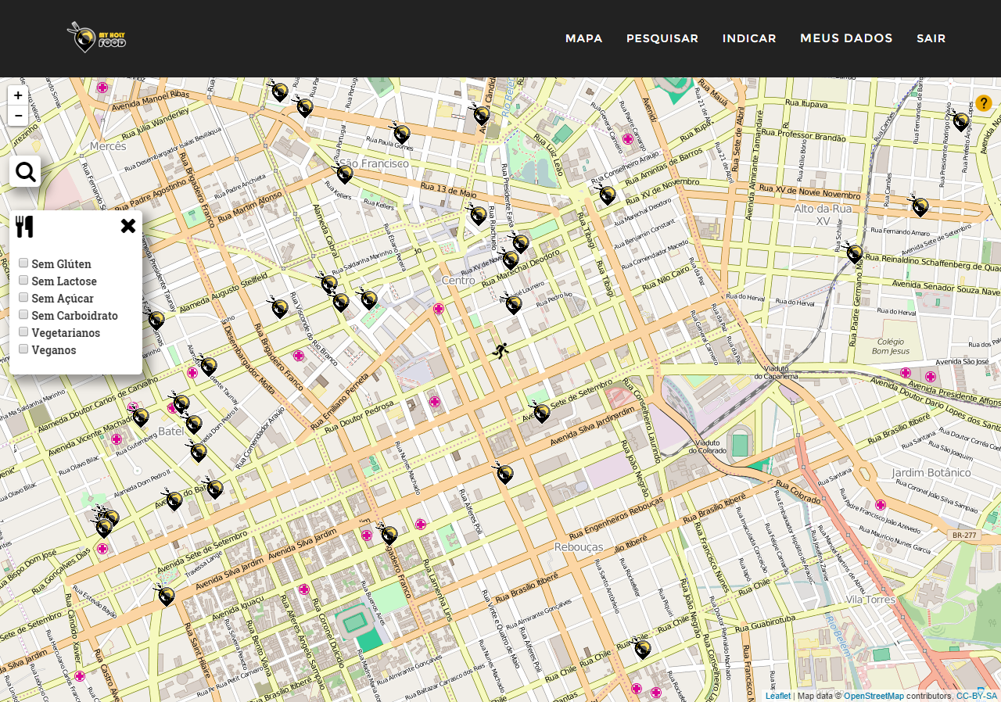Click the My Holy Food logo

pos(96,38)
